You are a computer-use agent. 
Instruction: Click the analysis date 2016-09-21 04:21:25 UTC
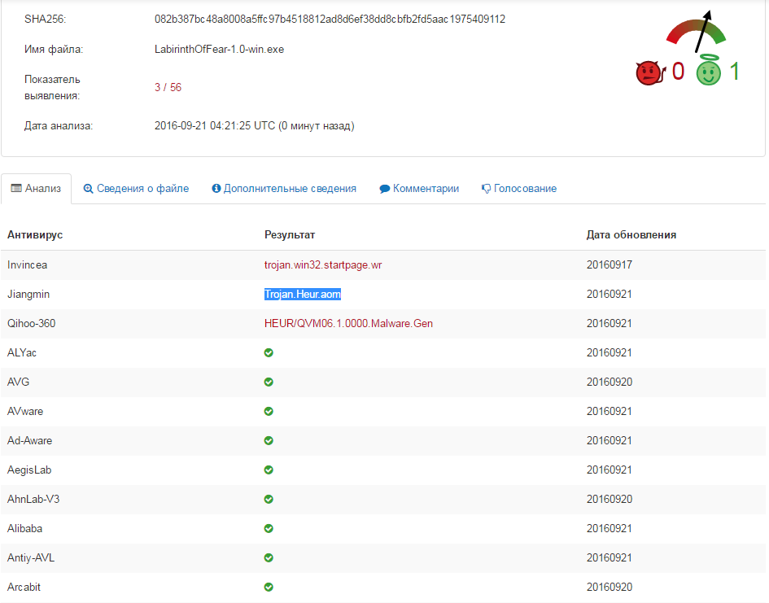click(254, 125)
